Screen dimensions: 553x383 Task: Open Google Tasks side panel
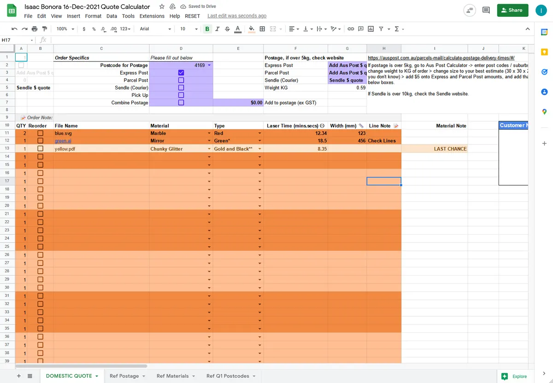point(544,72)
